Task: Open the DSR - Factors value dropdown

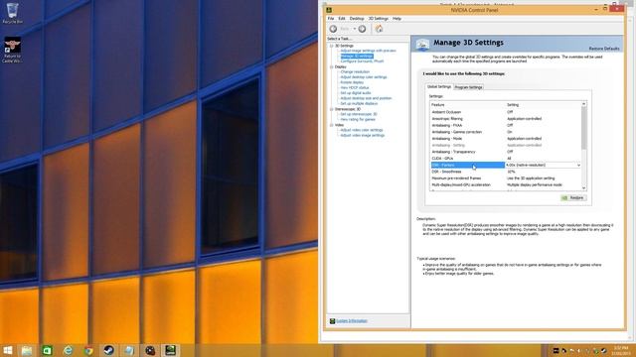Action: pyautogui.click(x=578, y=166)
